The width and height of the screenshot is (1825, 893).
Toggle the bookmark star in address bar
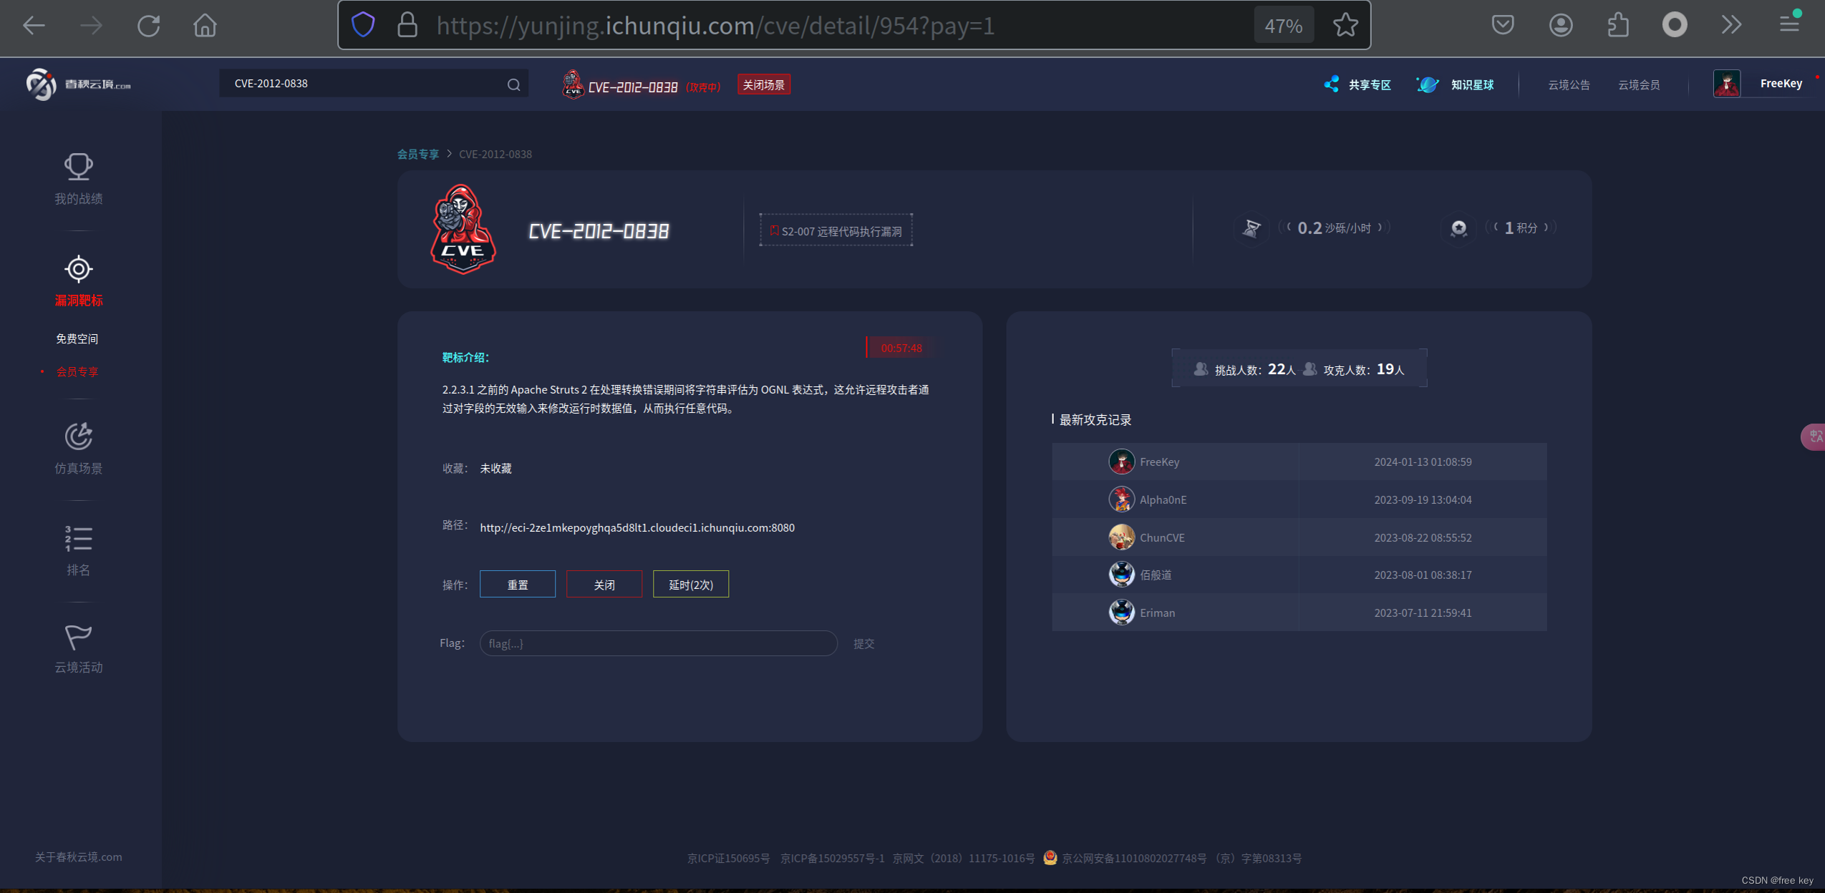(1345, 25)
